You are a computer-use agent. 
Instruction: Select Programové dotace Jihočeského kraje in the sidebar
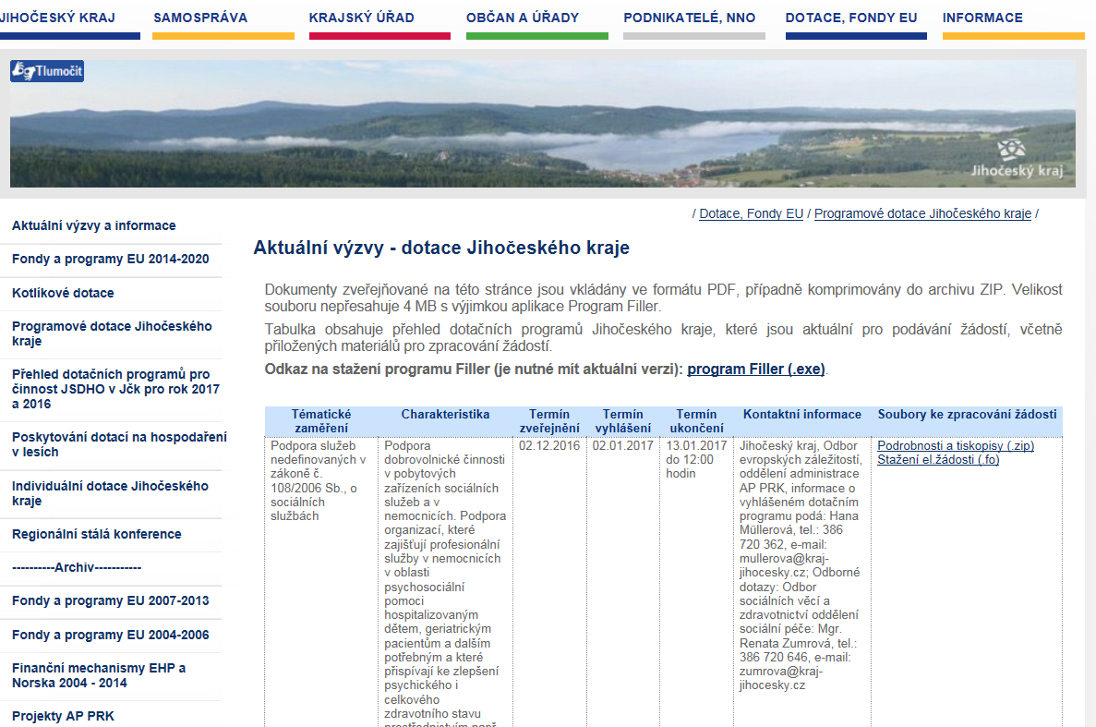112,333
